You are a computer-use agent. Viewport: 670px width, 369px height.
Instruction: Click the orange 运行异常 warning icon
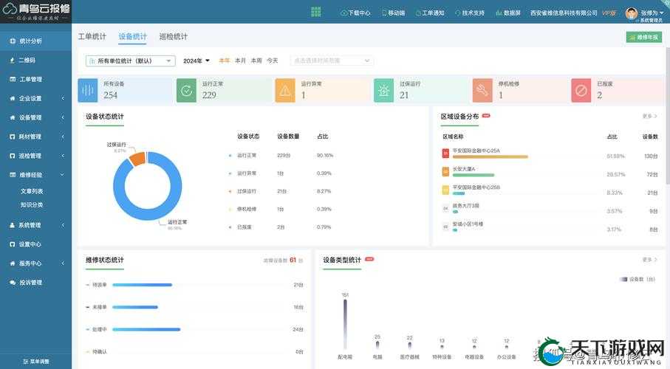click(285, 91)
